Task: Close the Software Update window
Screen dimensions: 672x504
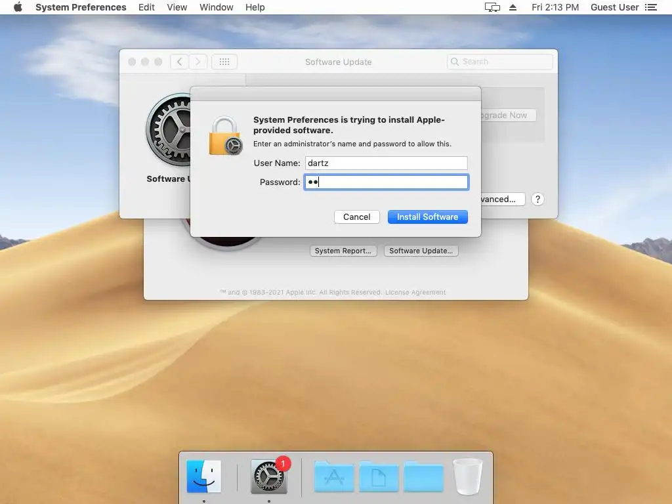Action: click(132, 62)
